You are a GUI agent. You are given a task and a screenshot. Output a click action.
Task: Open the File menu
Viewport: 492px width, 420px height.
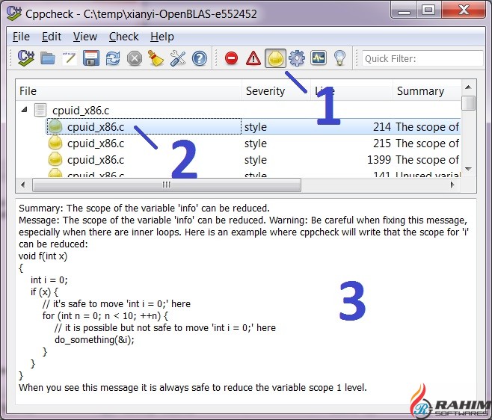click(x=21, y=37)
